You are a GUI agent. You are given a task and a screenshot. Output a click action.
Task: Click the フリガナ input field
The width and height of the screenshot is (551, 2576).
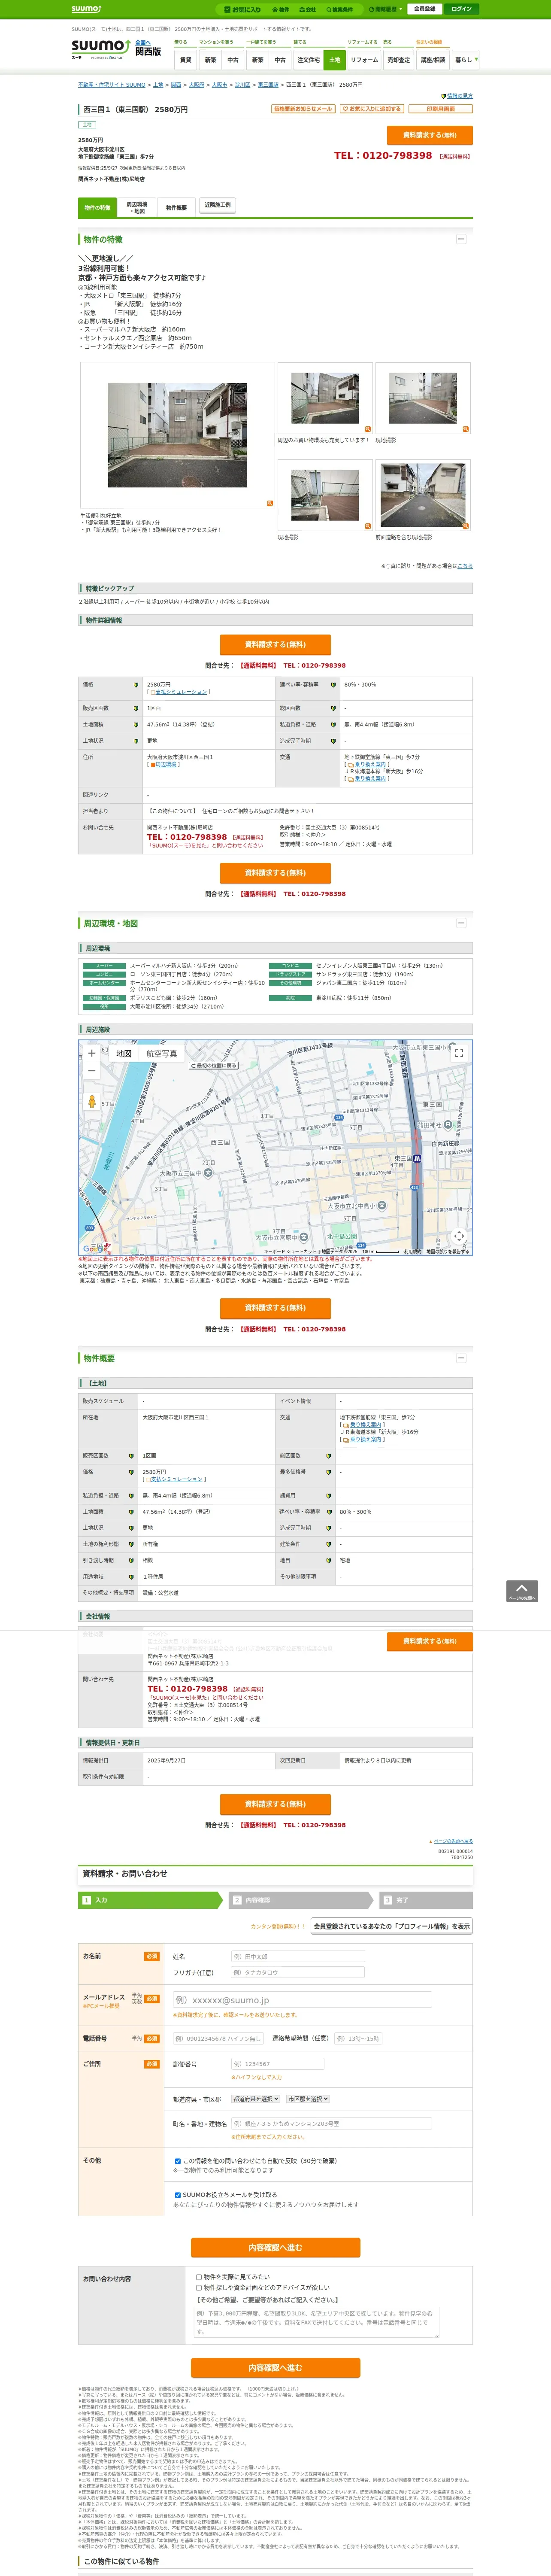tap(297, 1973)
